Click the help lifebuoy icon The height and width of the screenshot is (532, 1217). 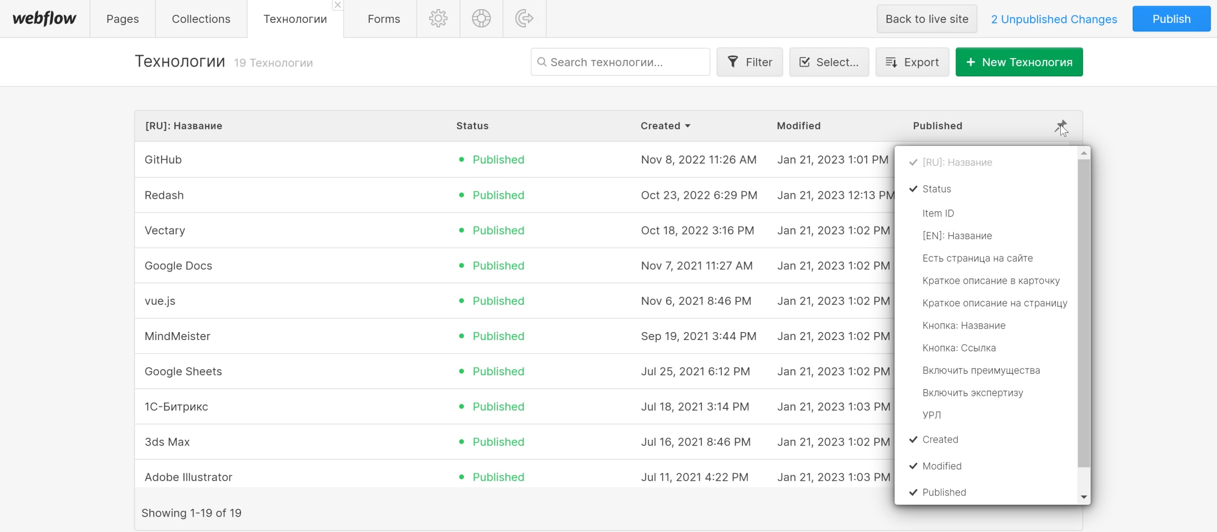point(481,19)
